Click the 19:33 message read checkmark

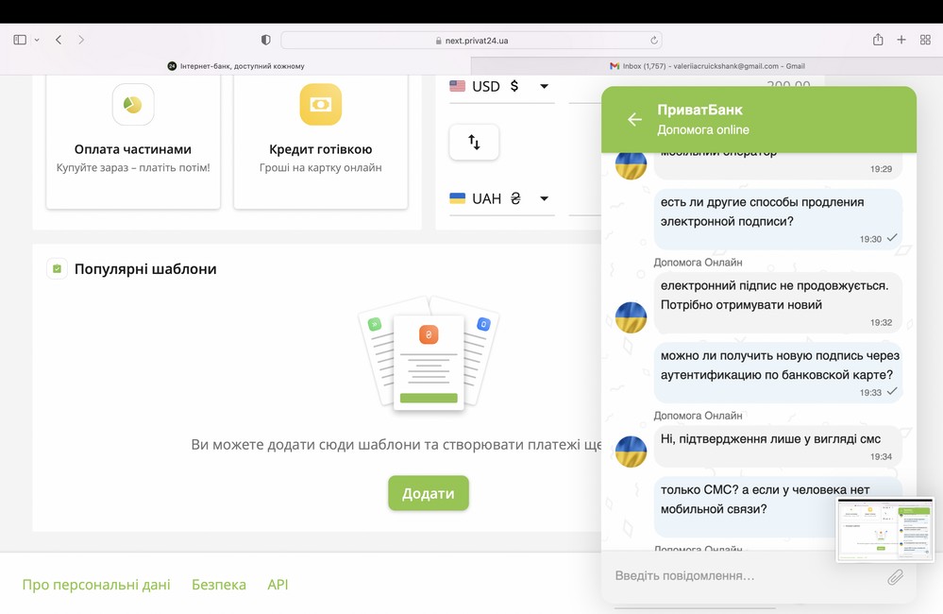click(892, 391)
